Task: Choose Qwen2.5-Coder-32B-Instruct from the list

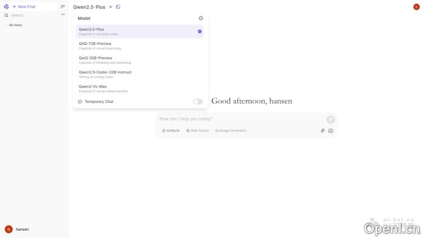Action: click(x=105, y=72)
